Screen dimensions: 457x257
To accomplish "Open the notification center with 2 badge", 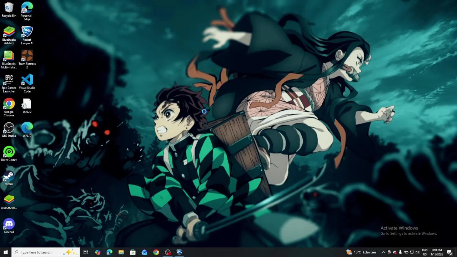I will click(450, 252).
